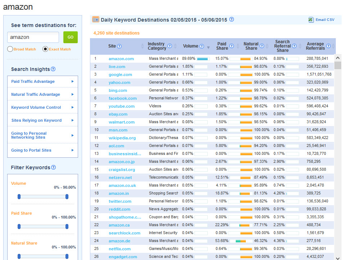Click the table scrollbar up arrow
This screenshot has width=343, height=260.
click(338, 58)
